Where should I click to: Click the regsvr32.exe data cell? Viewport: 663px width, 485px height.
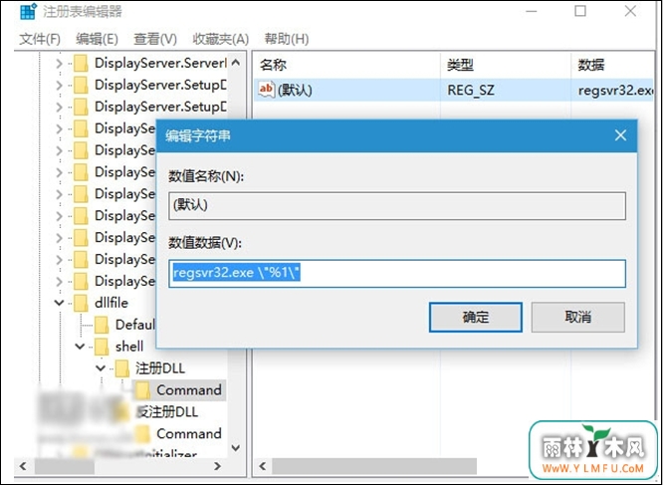(615, 90)
